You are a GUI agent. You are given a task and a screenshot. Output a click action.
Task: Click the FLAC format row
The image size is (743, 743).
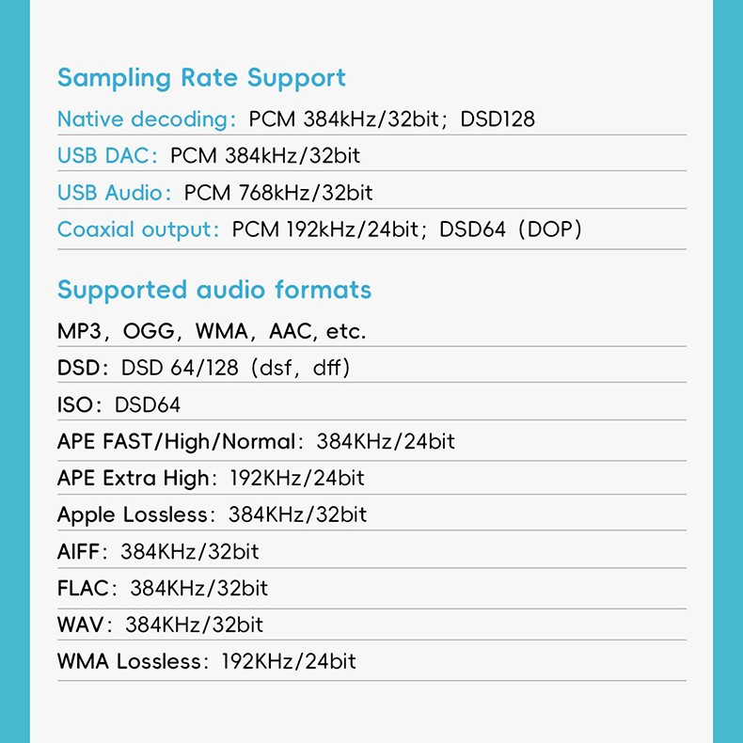[163, 588]
